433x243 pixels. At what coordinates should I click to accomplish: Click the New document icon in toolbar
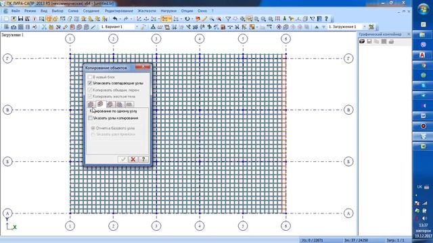coord(6,19)
